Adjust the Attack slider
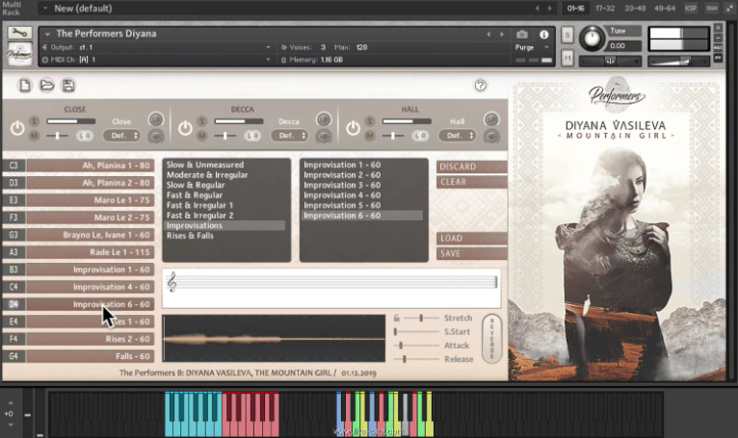The width and height of the screenshot is (738, 438). (417, 346)
